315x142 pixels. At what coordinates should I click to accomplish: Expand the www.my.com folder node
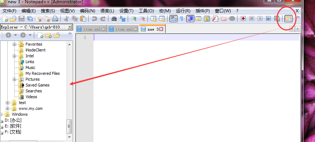8,108
